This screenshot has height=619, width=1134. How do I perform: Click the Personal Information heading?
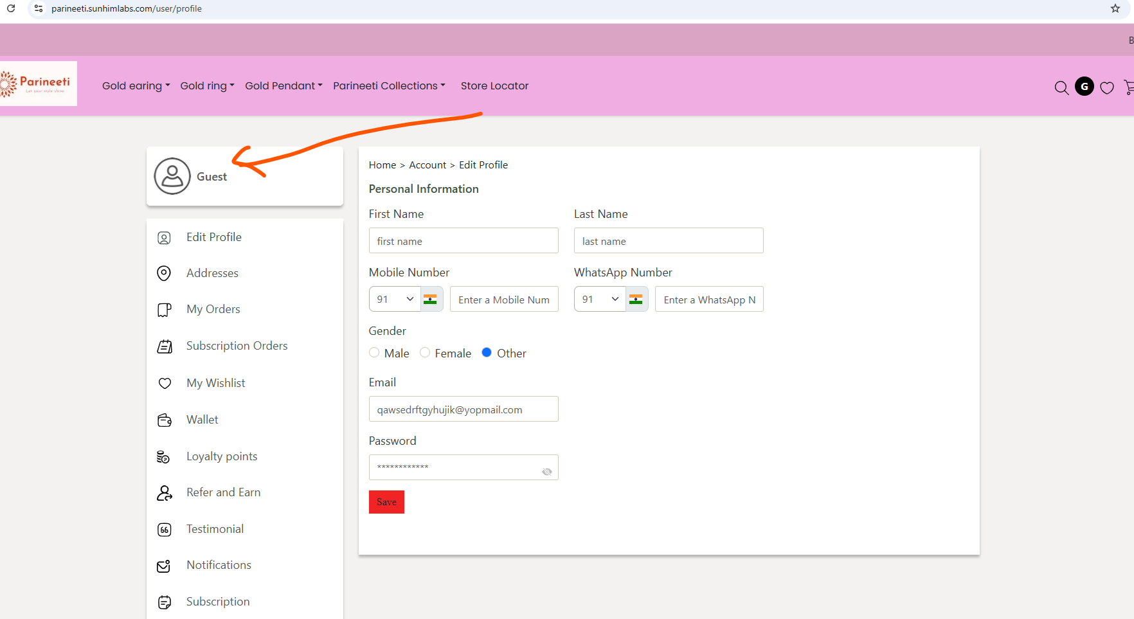(x=424, y=189)
